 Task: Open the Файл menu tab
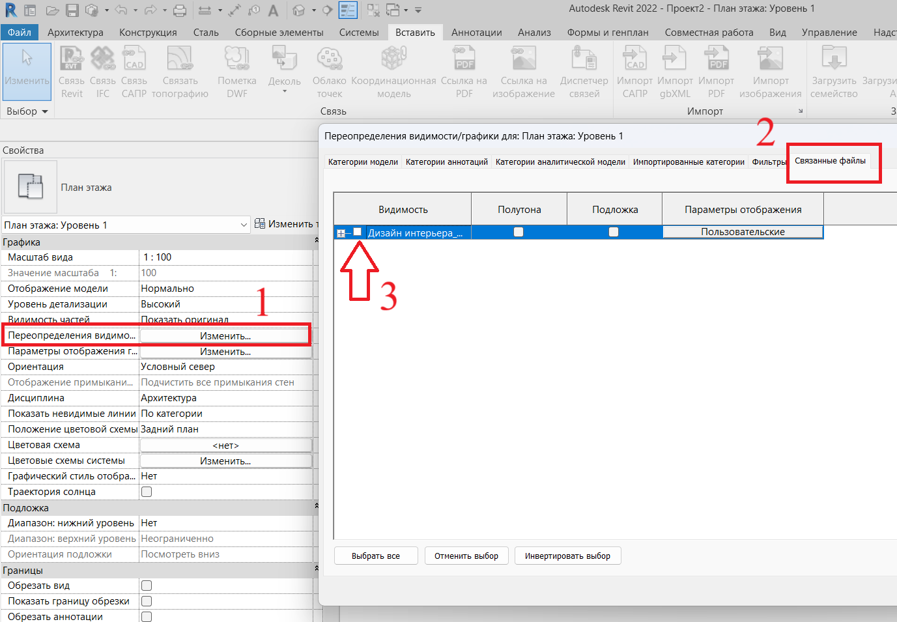20,33
